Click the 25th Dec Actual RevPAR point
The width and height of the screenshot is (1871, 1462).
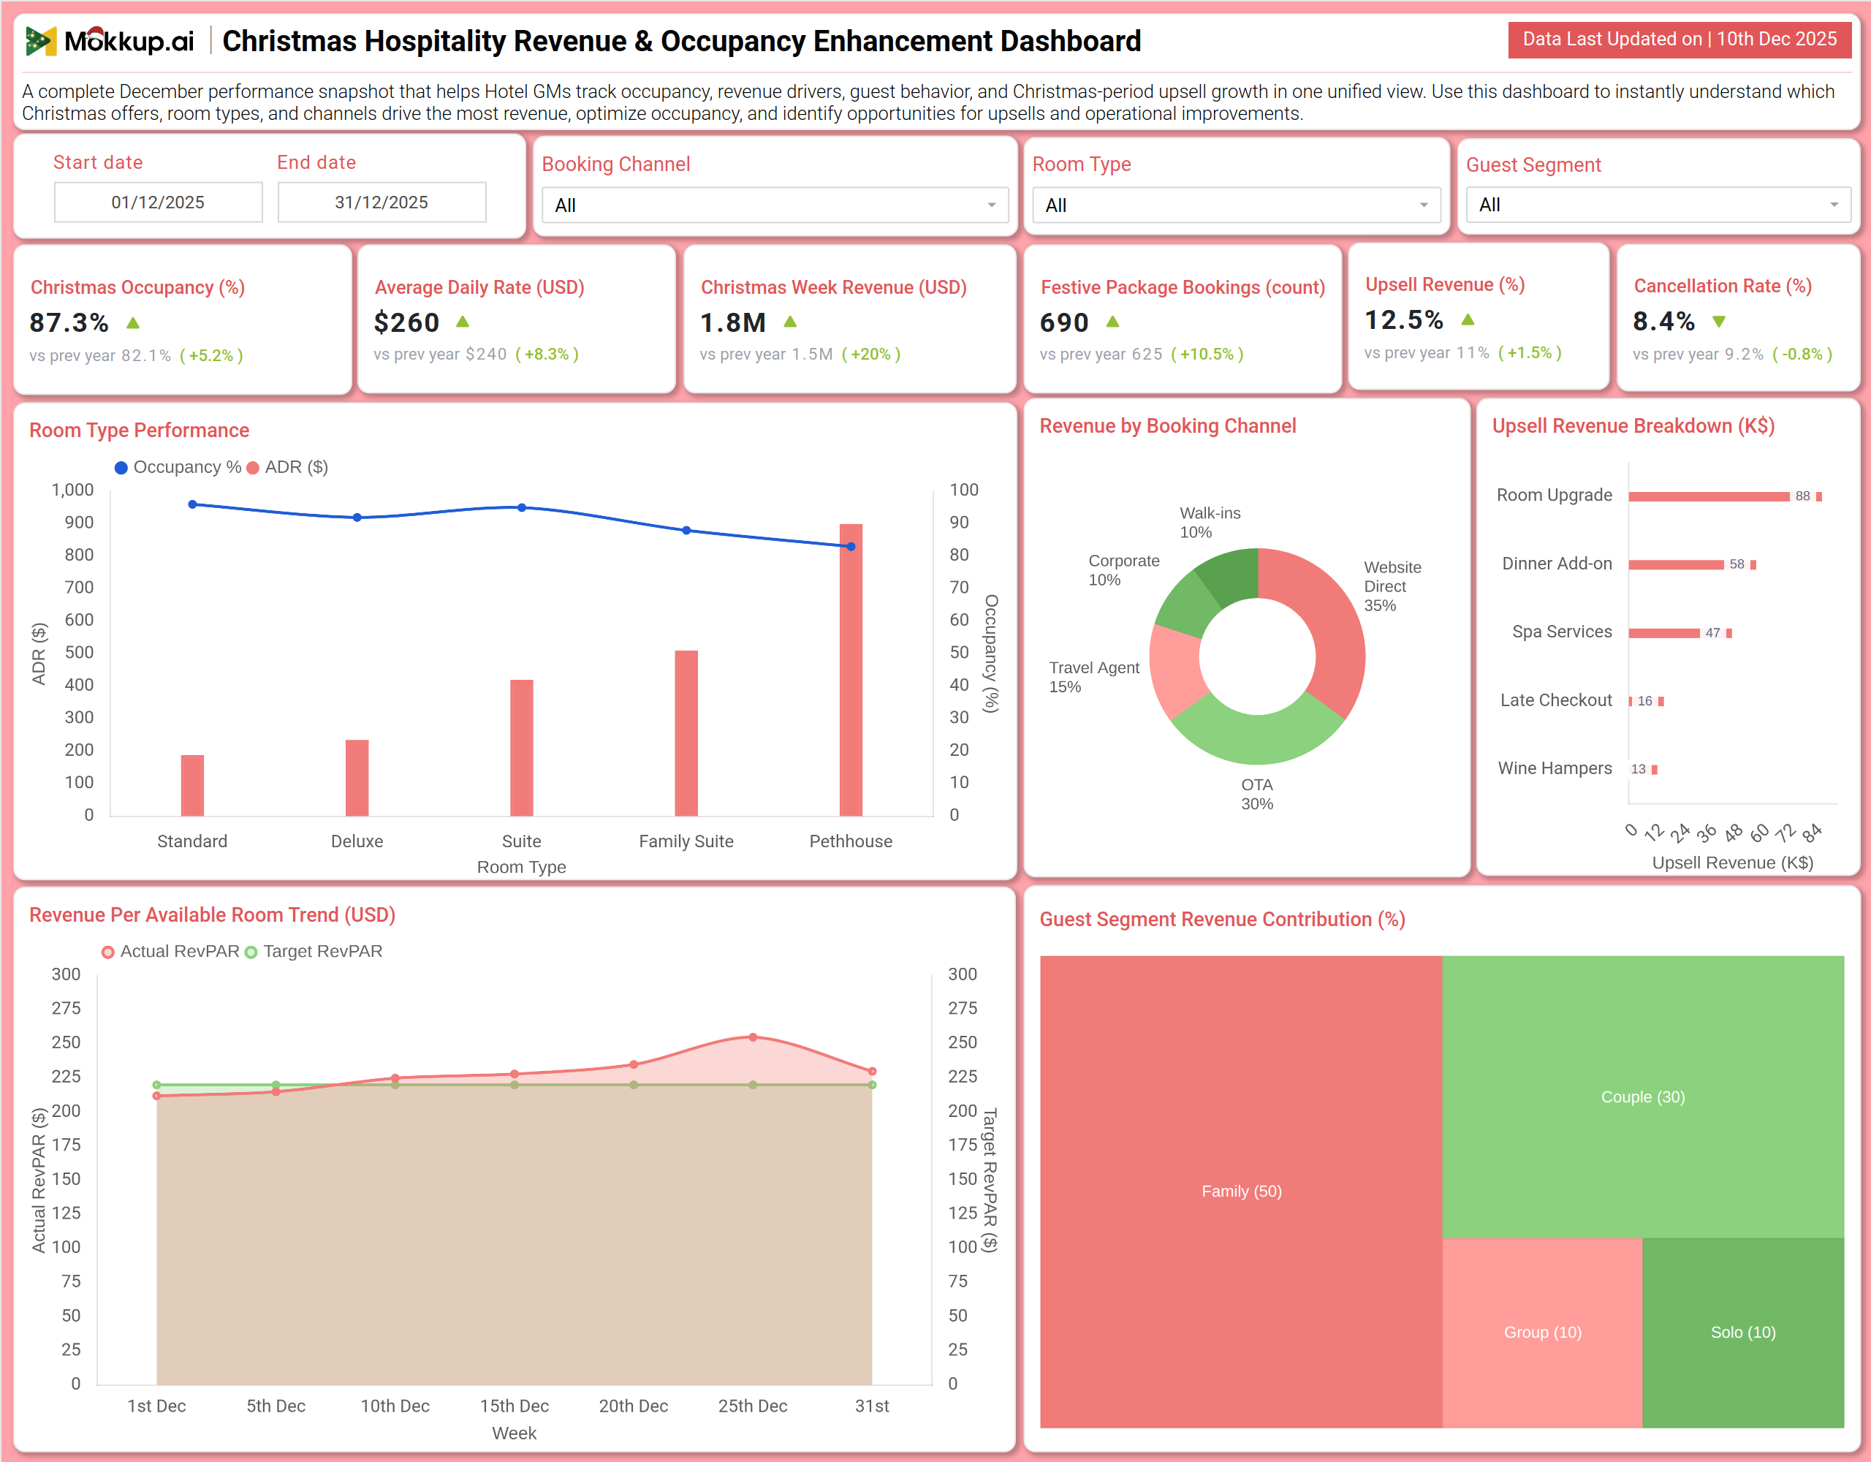753,1037
